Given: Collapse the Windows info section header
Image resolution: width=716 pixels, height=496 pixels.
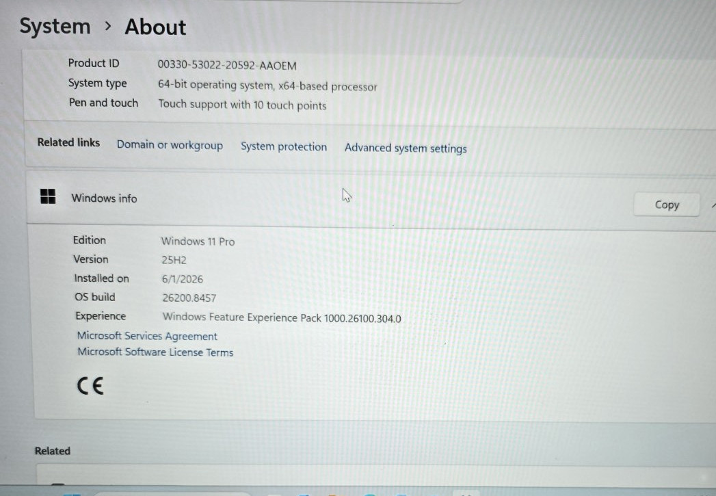Looking at the screenshot, I should [370, 200].
